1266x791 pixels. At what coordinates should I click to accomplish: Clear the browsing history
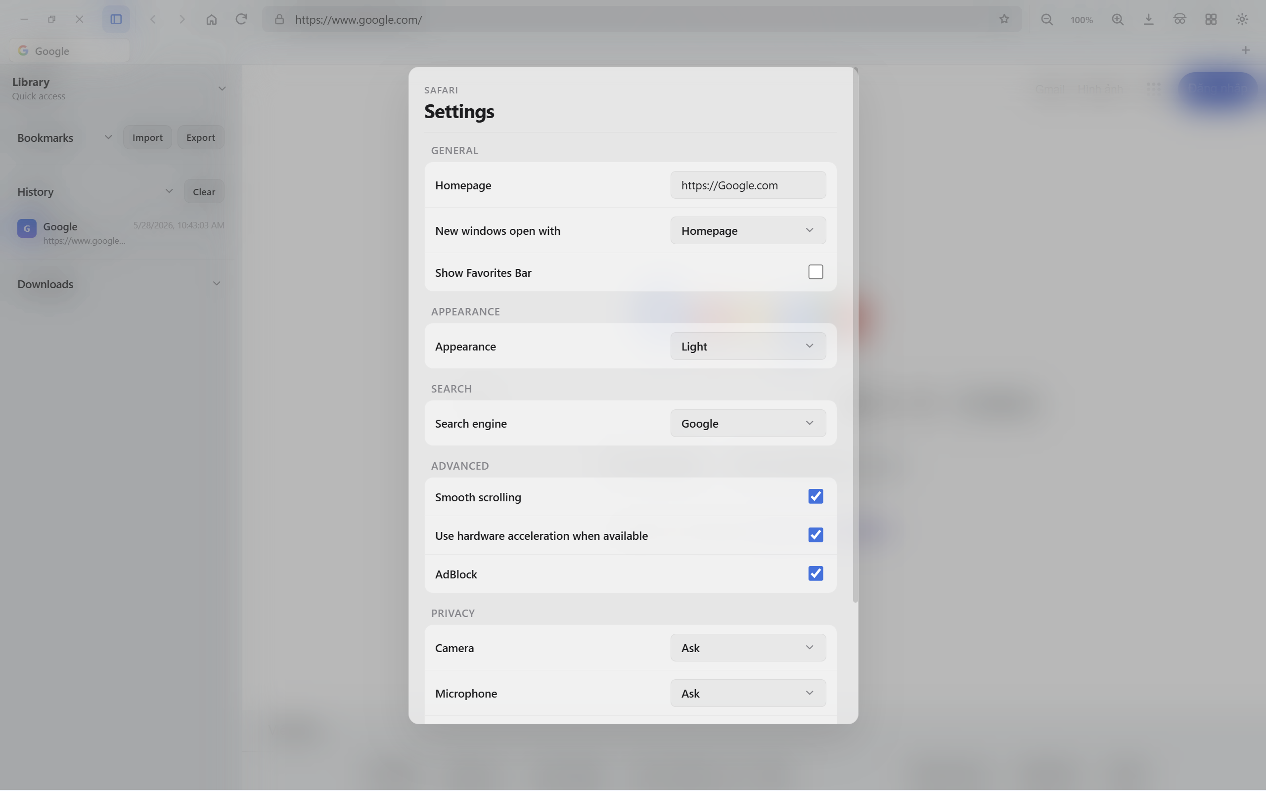(x=204, y=191)
